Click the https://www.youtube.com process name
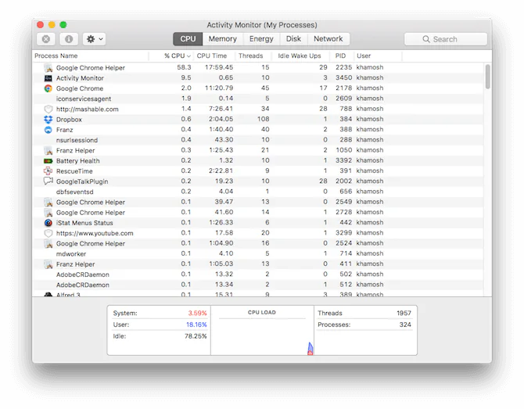This screenshot has width=524, height=409. pos(95,233)
